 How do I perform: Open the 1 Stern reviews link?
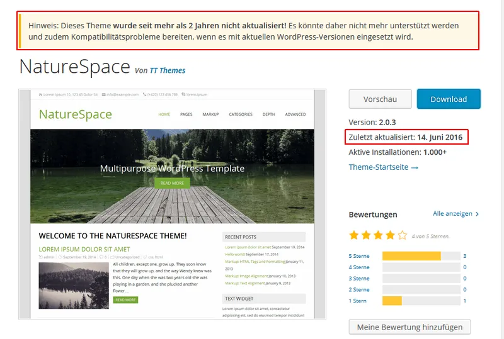coord(357,301)
